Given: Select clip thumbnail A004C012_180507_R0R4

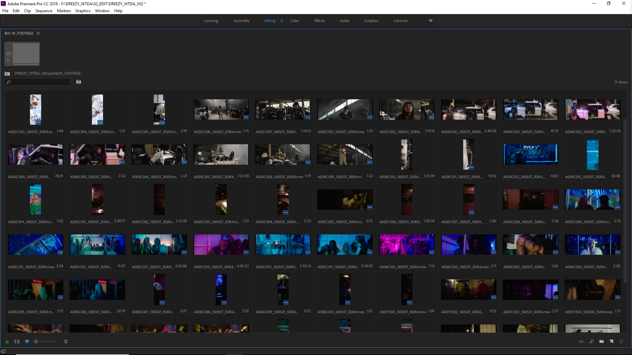Looking at the screenshot, I should pos(530,154).
